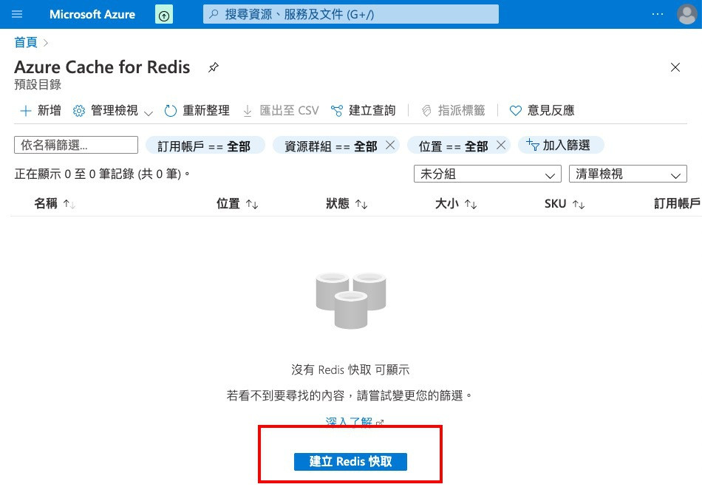Remove the 資源群組 filter pill
Image resolution: width=702 pixels, height=487 pixels.
(x=390, y=145)
